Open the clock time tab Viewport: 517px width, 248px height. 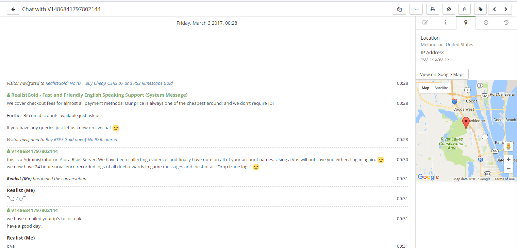pos(486,22)
